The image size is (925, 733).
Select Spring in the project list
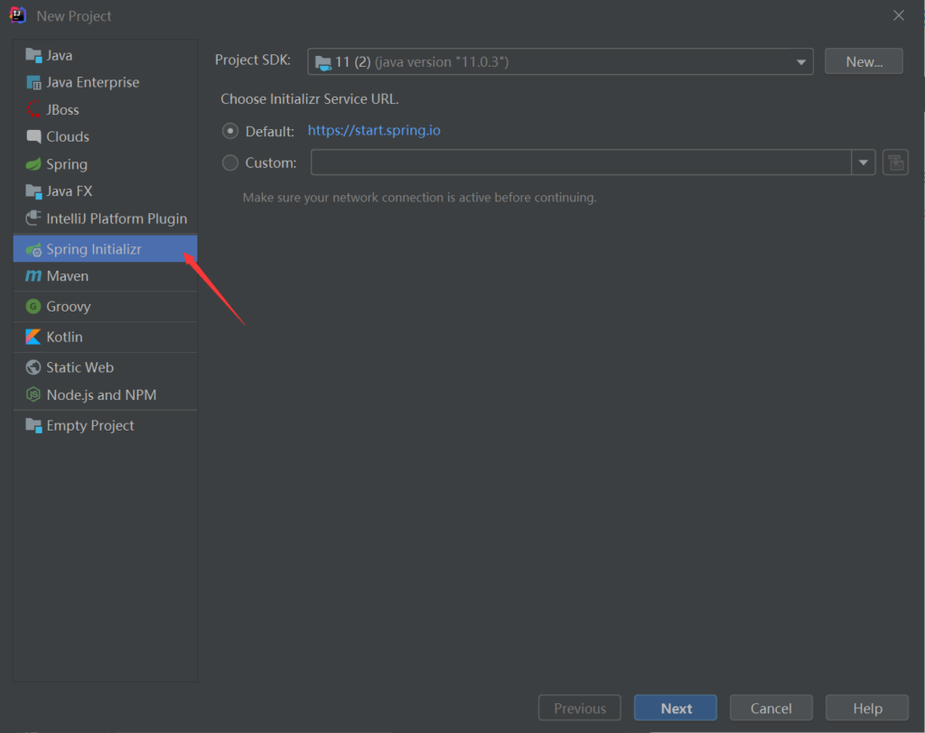[105, 164]
